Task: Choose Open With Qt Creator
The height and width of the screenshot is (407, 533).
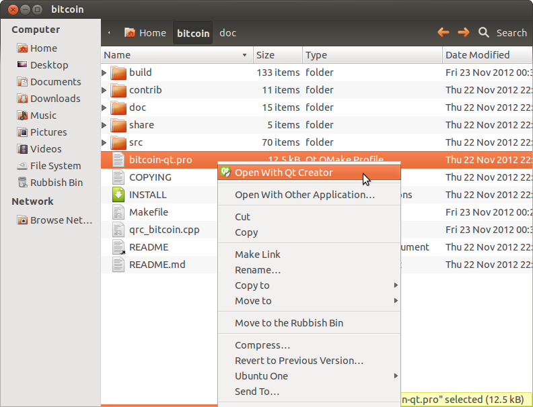Action: click(x=310, y=173)
